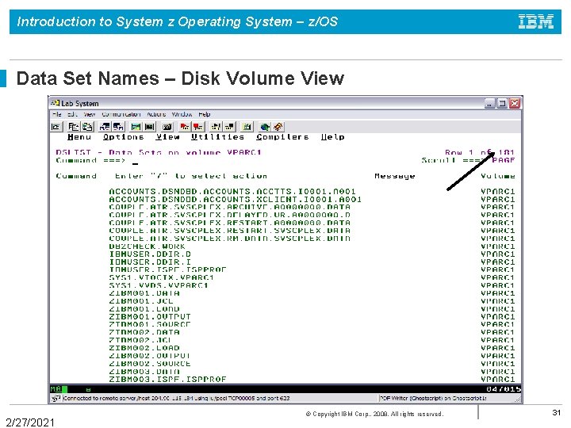Click the Scroll PAGE field
Image resolution: width=571 pixels, height=428 pixels.
tap(504, 160)
